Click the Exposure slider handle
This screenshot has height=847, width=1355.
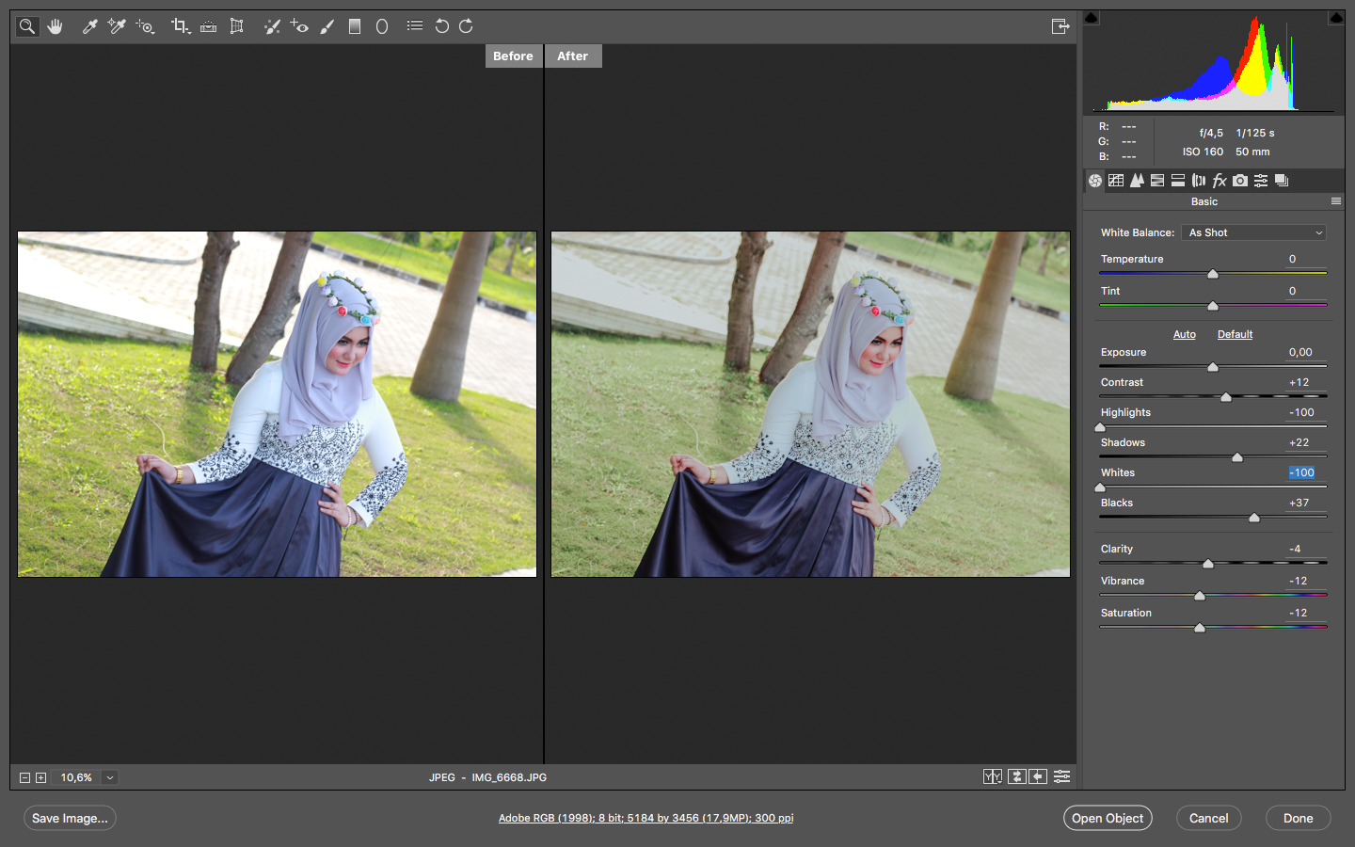1213,367
